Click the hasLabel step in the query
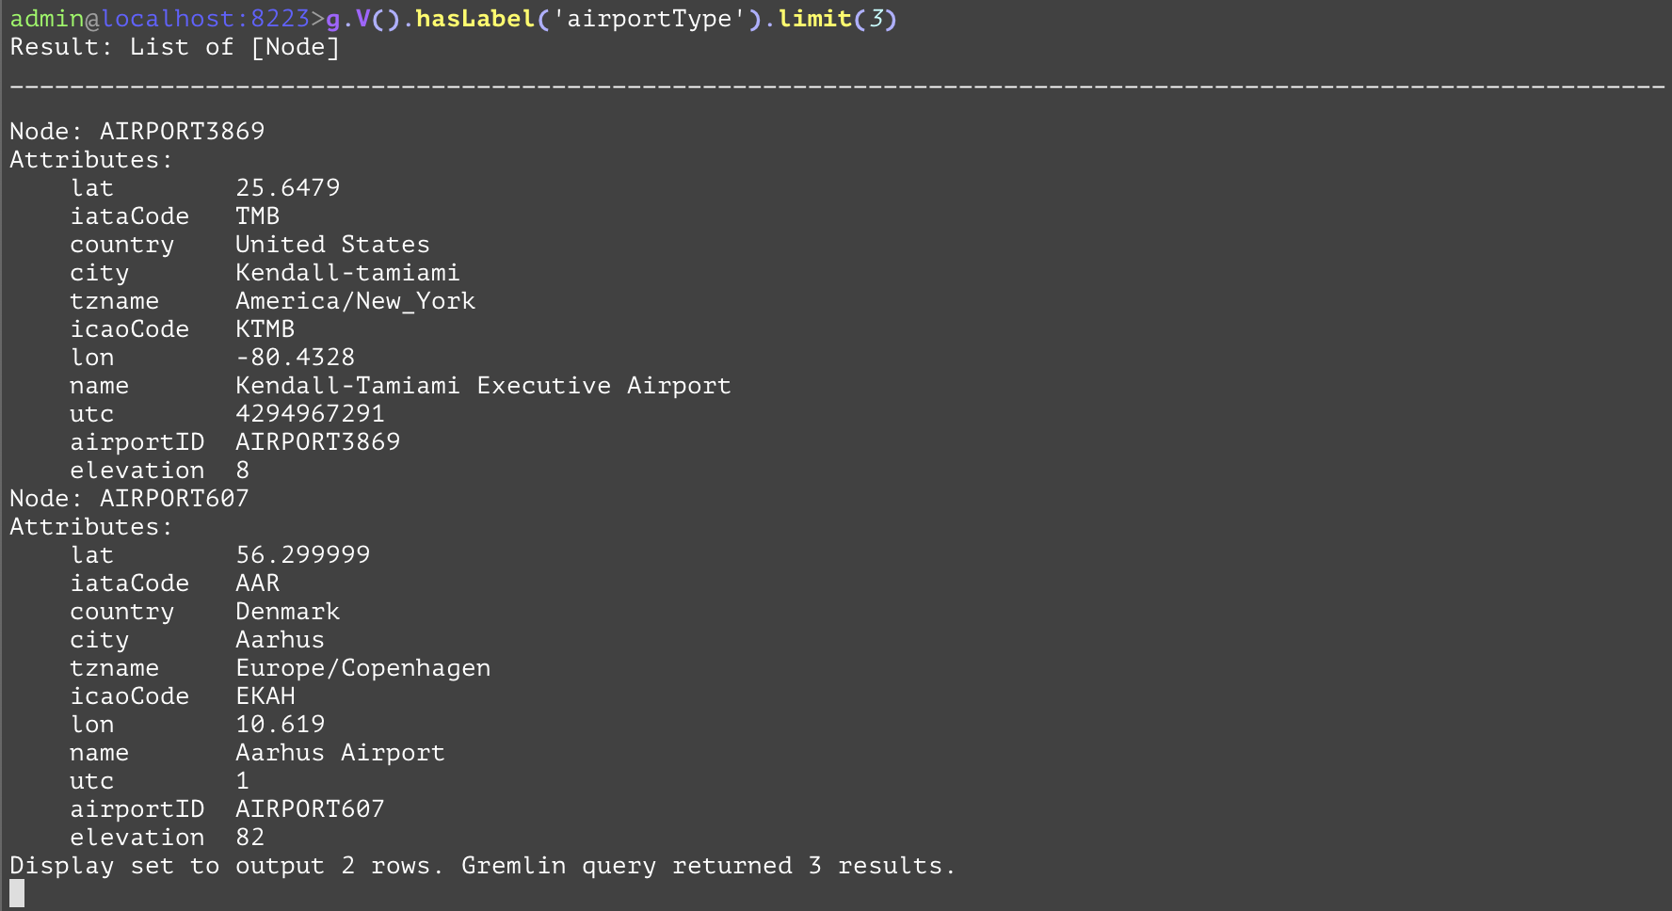 tap(475, 19)
